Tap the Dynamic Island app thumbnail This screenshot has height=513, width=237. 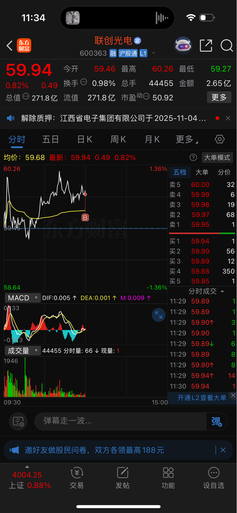point(73,18)
